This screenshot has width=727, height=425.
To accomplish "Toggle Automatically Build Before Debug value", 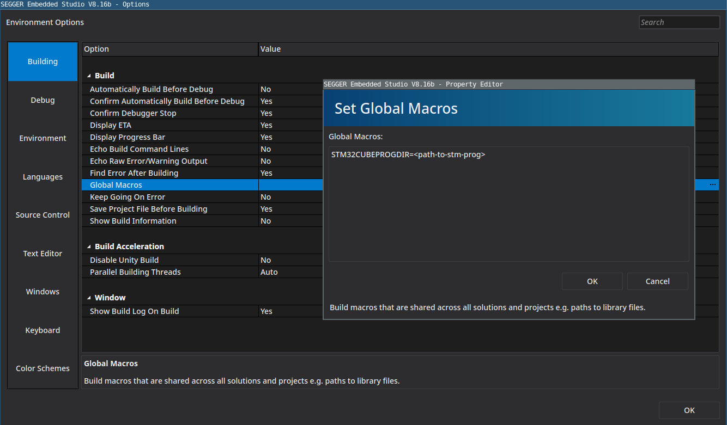I will (x=289, y=89).
